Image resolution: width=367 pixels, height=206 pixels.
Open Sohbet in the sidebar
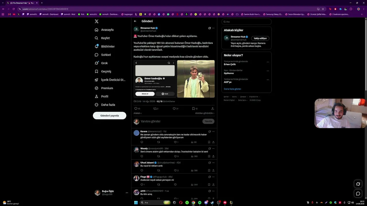click(x=103, y=55)
